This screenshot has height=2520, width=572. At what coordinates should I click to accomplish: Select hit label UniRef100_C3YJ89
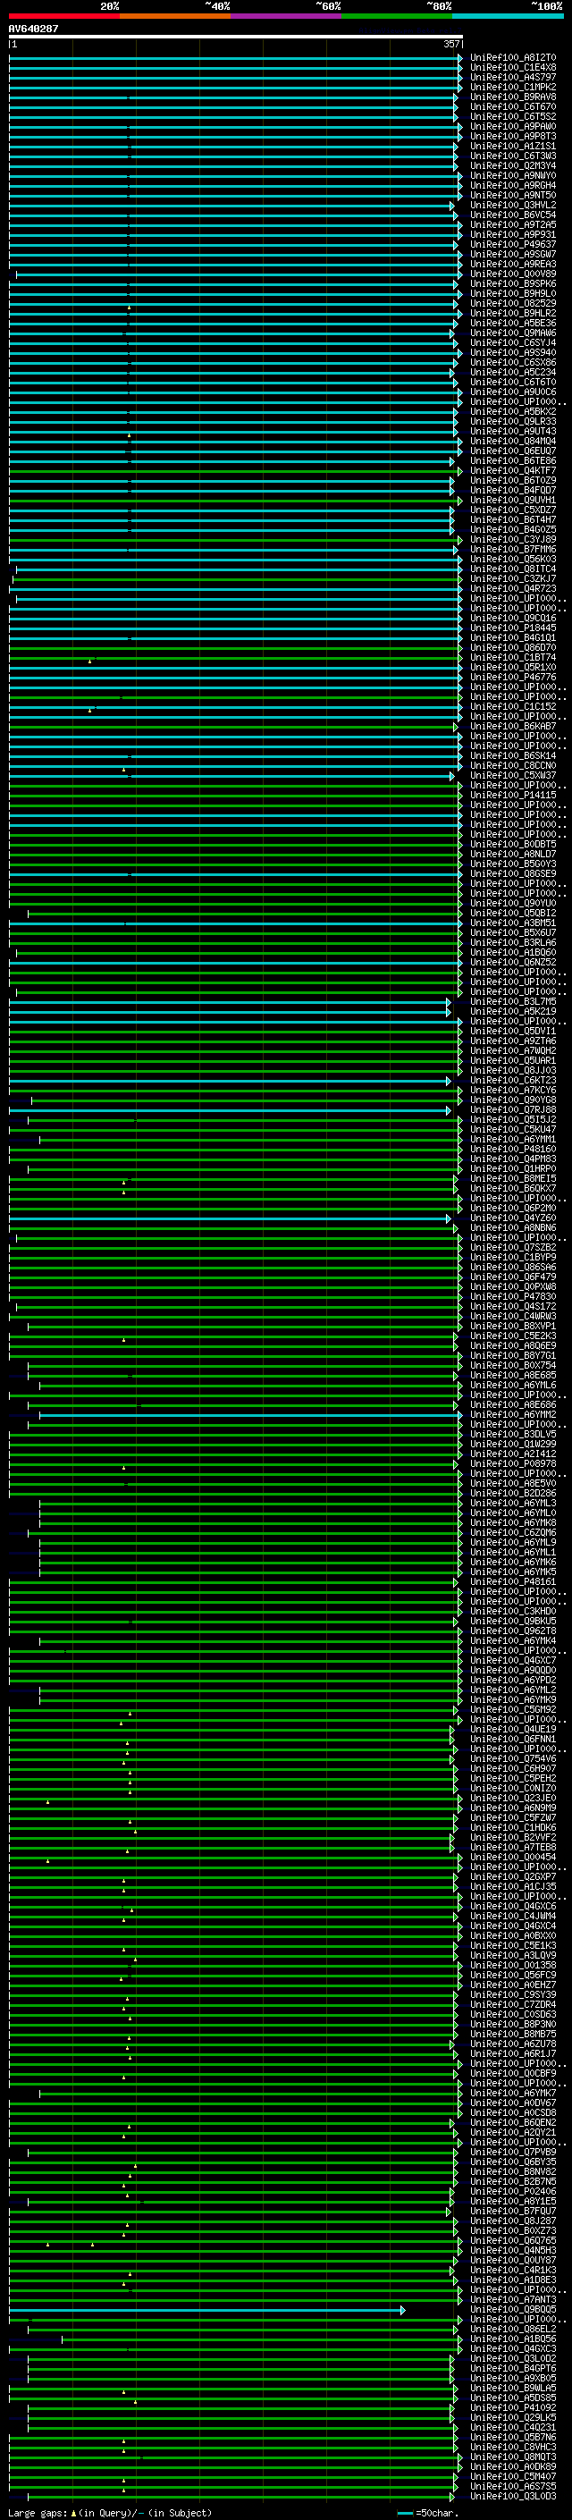tap(513, 539)
